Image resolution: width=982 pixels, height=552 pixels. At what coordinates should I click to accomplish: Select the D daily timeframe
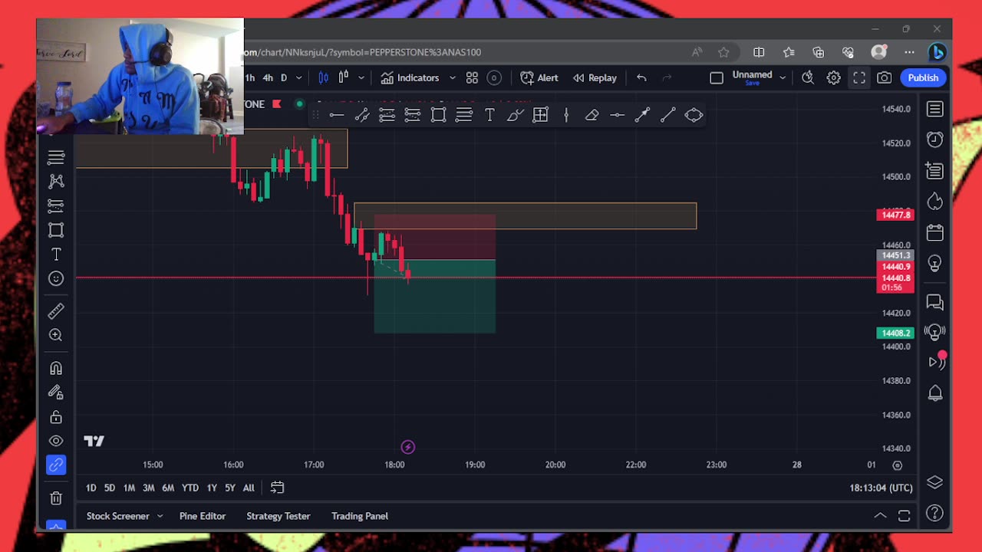[x=284, y=77]
